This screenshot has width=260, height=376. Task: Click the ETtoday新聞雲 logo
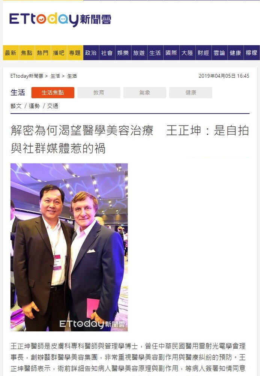[x=60, y=19]
